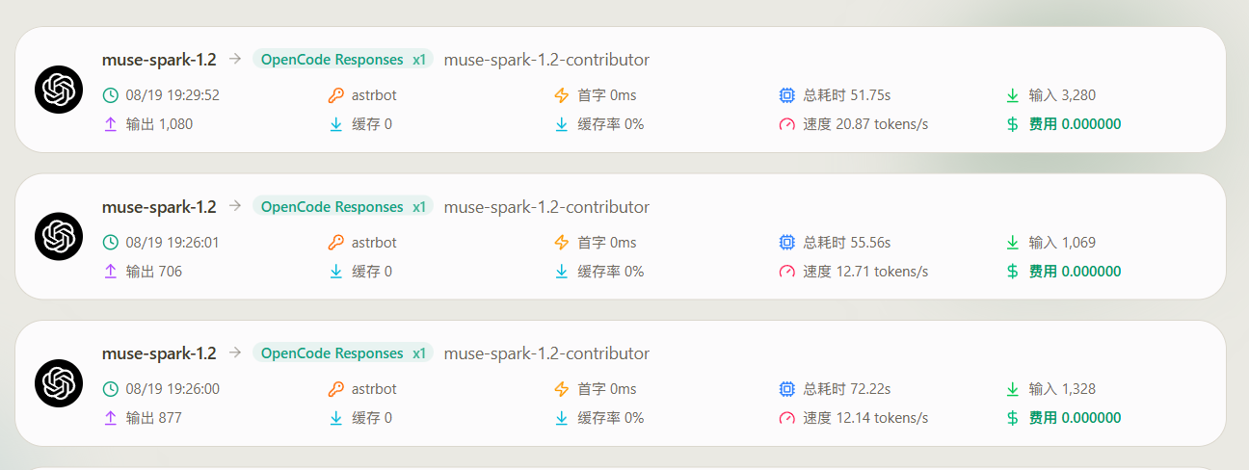
Task: Click the 缓存率 0% entry in the third card
Action: (611, 418)
